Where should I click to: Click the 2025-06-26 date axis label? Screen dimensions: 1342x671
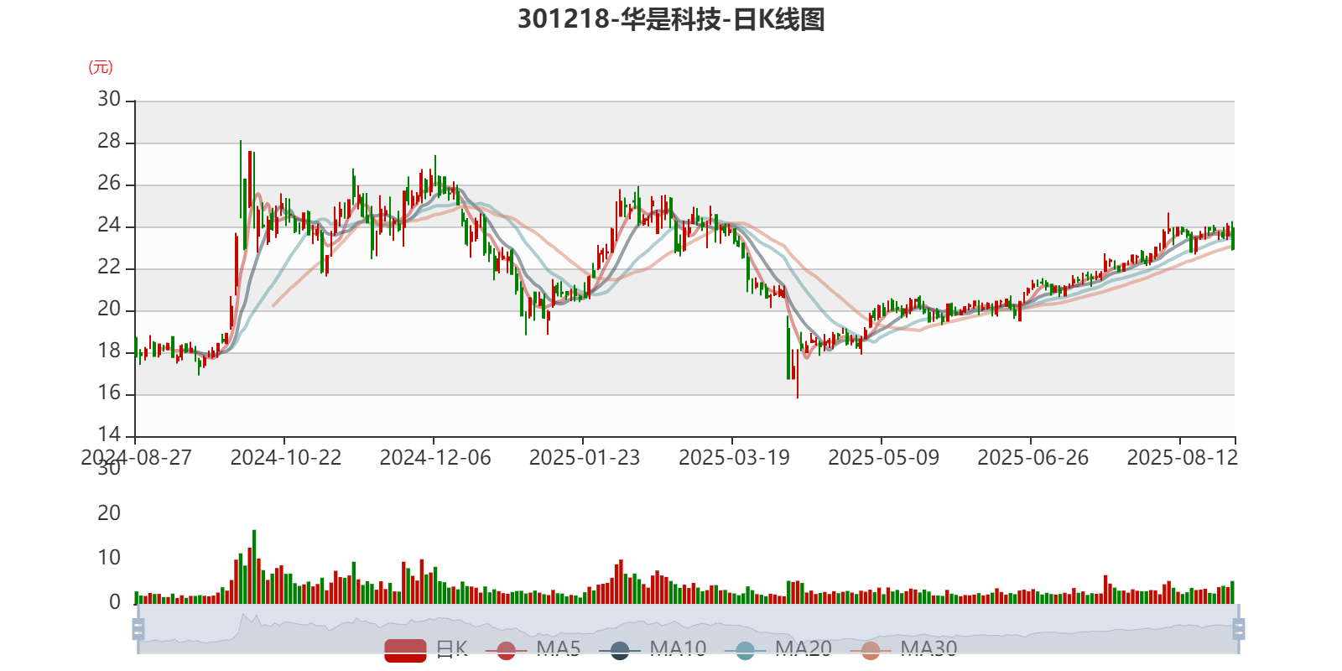click(1033, 458)
